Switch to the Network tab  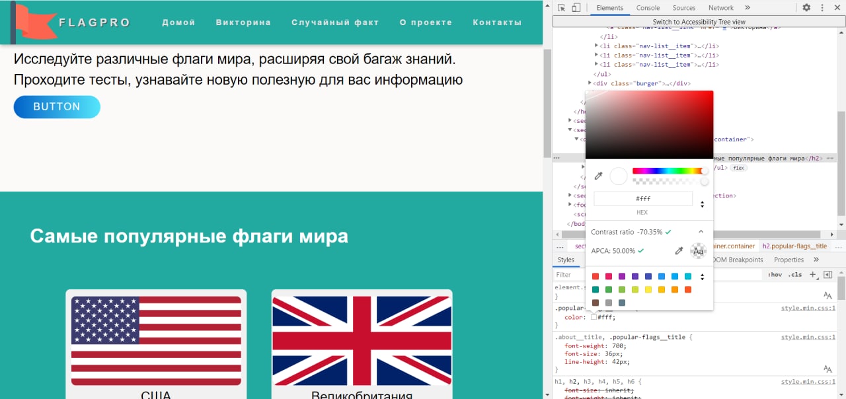click(x=721, y=8)
